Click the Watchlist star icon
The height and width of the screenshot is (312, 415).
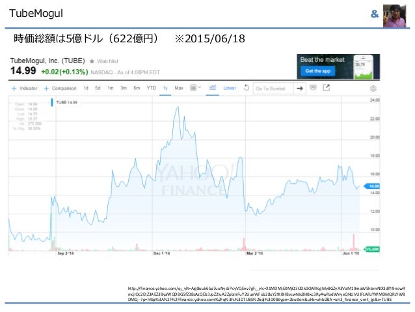pyautogui.click(x=92, y=61)
